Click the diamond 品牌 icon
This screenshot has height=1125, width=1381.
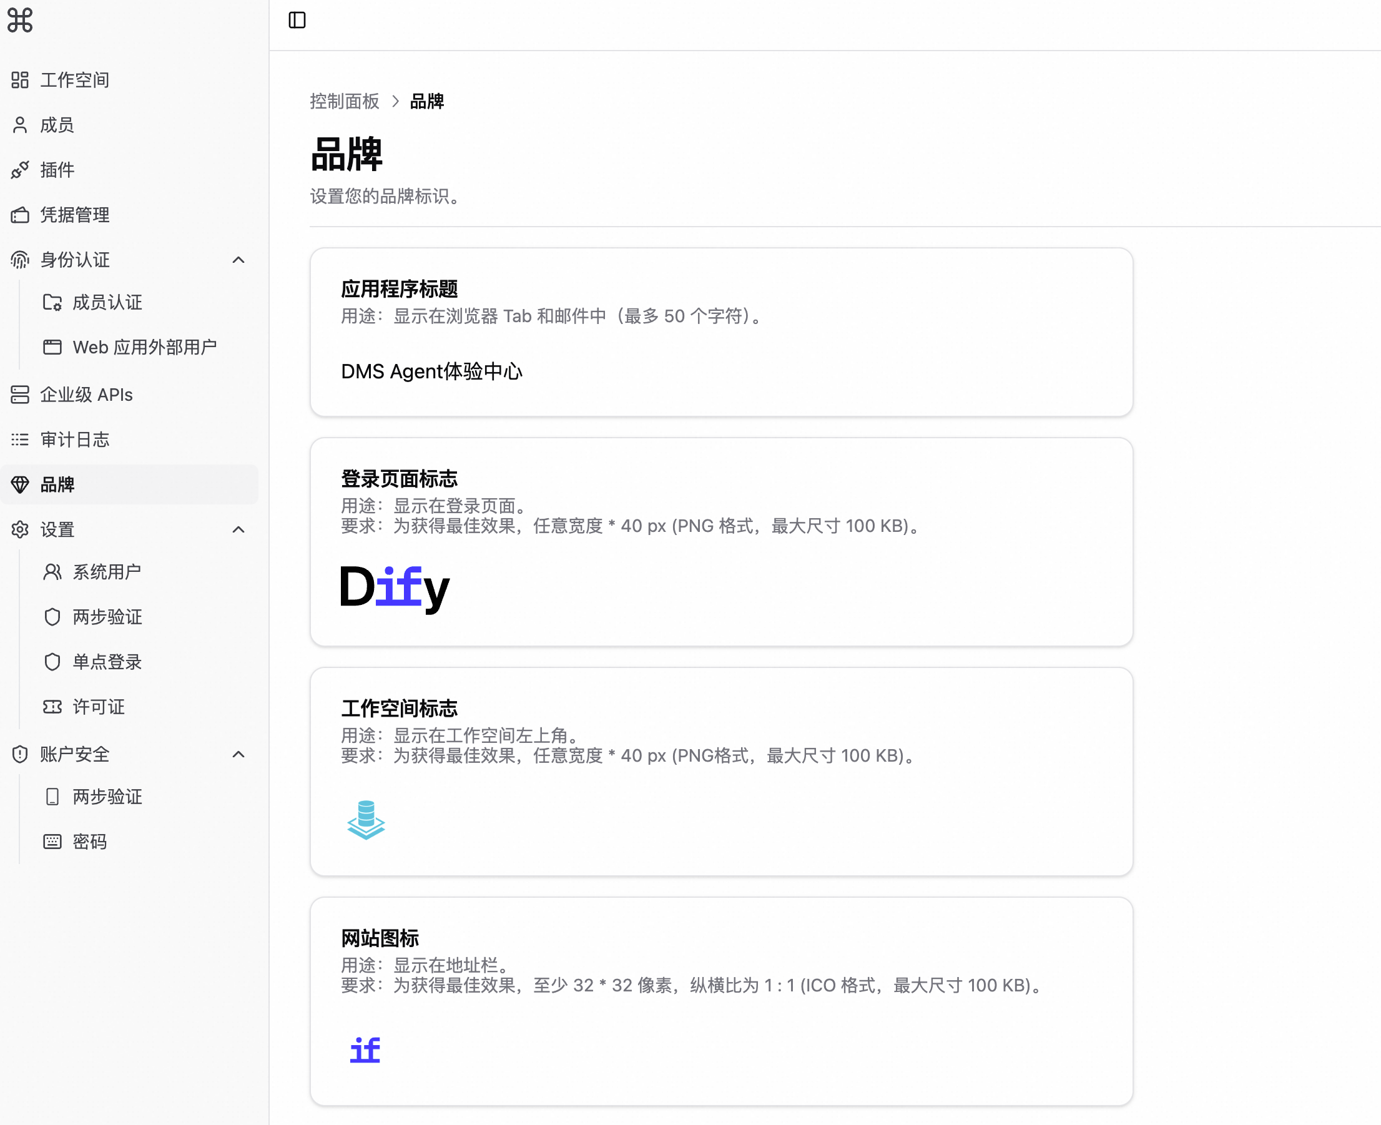pyautogui.click(x=20, y=484)
